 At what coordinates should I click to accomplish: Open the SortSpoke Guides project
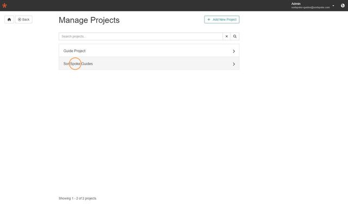pyautogui.click(x=149, y=64)
